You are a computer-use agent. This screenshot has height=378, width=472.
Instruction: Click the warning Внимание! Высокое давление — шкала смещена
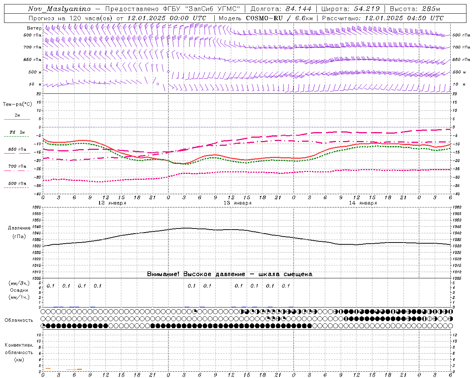click(230, 274)
